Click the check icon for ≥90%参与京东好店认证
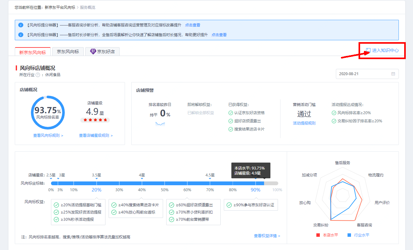This screenshot has height=250, width=413. 229,205
